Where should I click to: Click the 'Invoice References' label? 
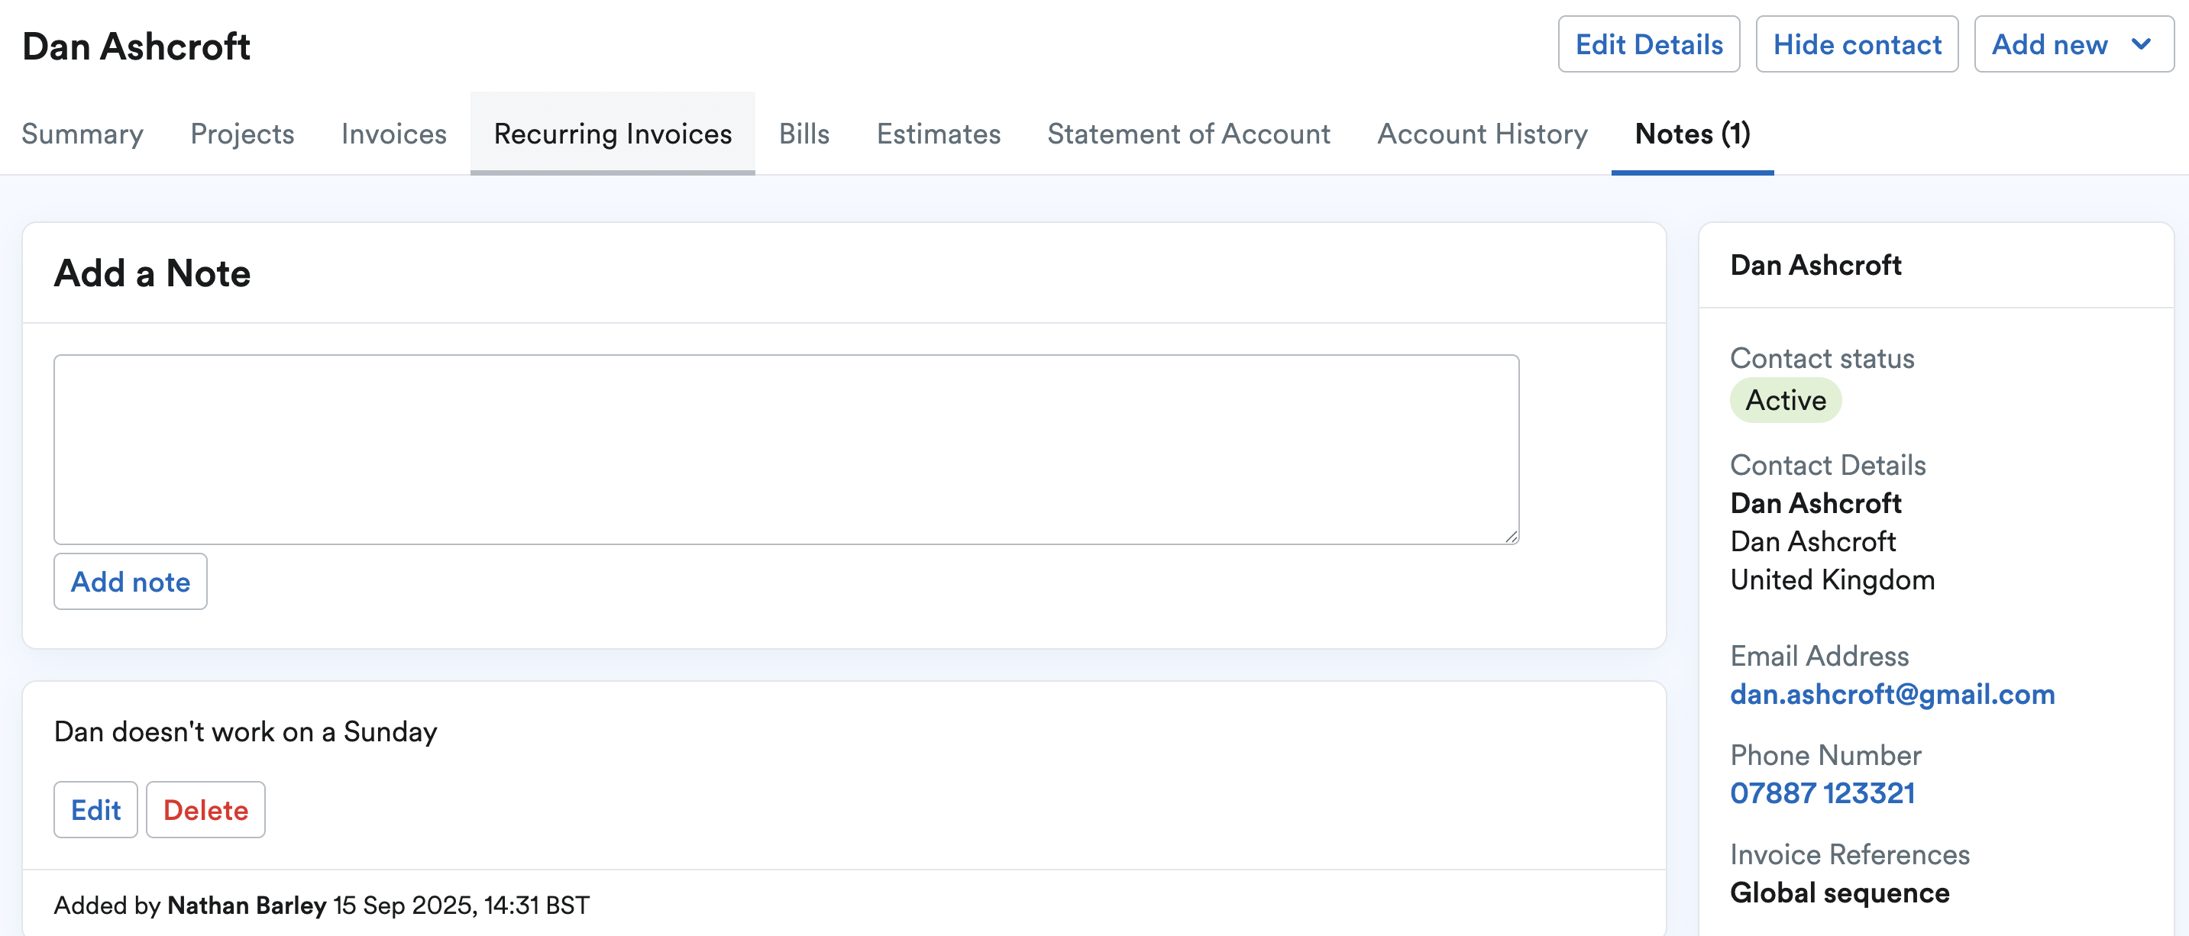tap(1849, 854)
